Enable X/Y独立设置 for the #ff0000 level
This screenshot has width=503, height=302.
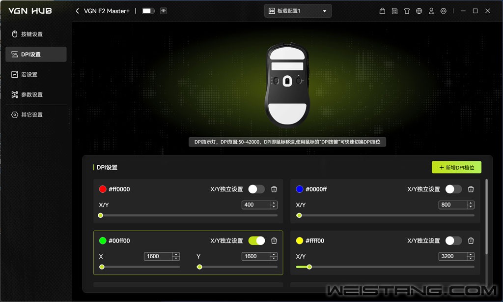tap(256, 189)
